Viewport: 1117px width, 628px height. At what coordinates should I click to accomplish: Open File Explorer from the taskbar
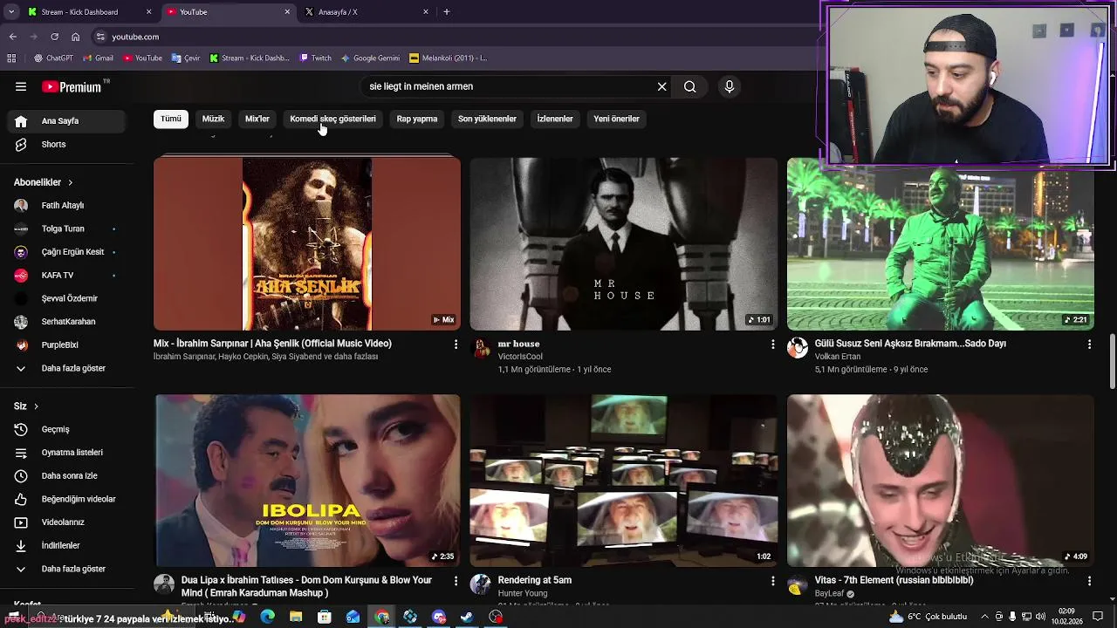[296, 617]
